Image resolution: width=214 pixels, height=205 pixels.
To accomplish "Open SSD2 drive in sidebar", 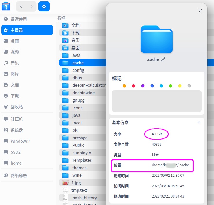I will tap(27, 152).
